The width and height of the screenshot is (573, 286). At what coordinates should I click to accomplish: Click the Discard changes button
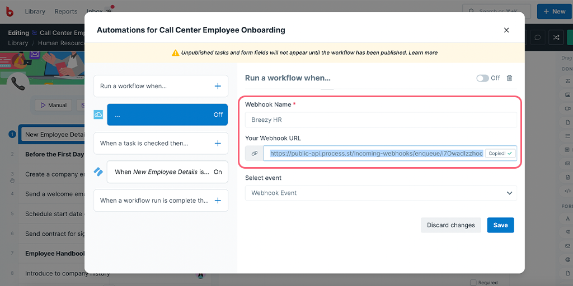[451, 225]
